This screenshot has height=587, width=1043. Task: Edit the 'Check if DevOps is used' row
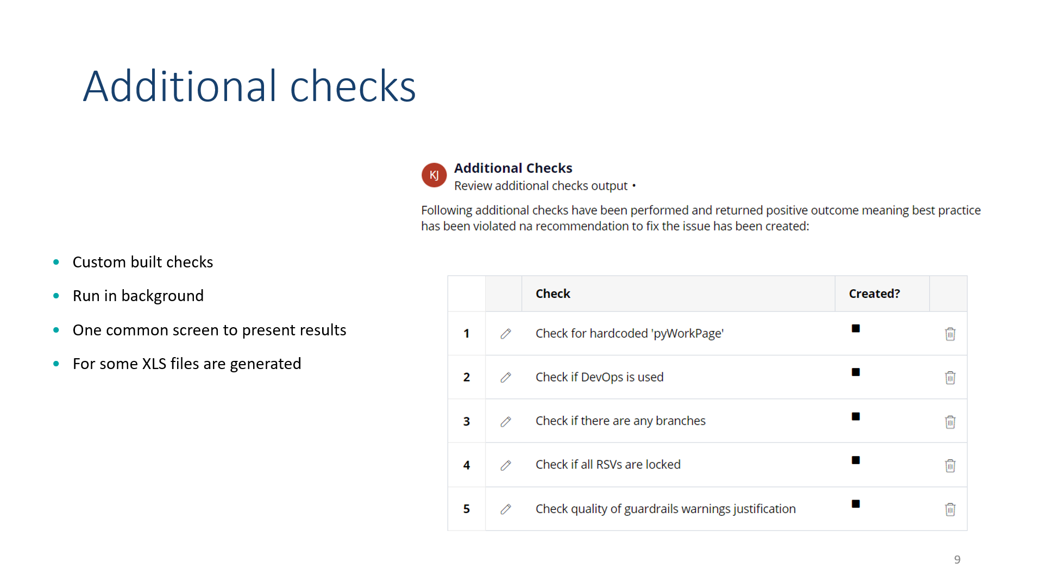pos(506,377)
